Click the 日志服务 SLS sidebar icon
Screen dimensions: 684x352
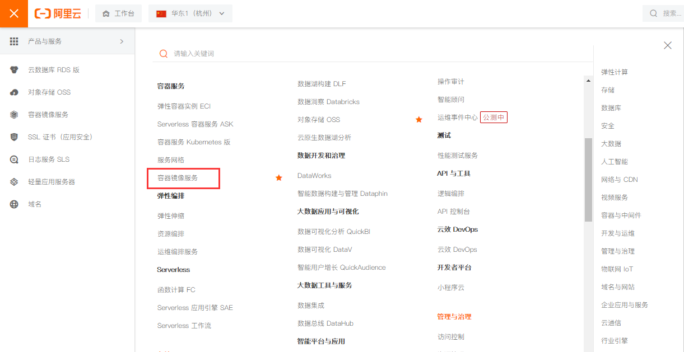pos(14,159)
